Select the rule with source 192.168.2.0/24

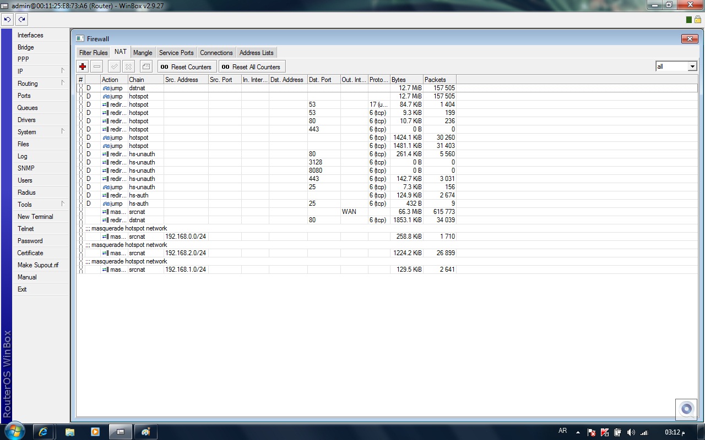coord(267,253)
